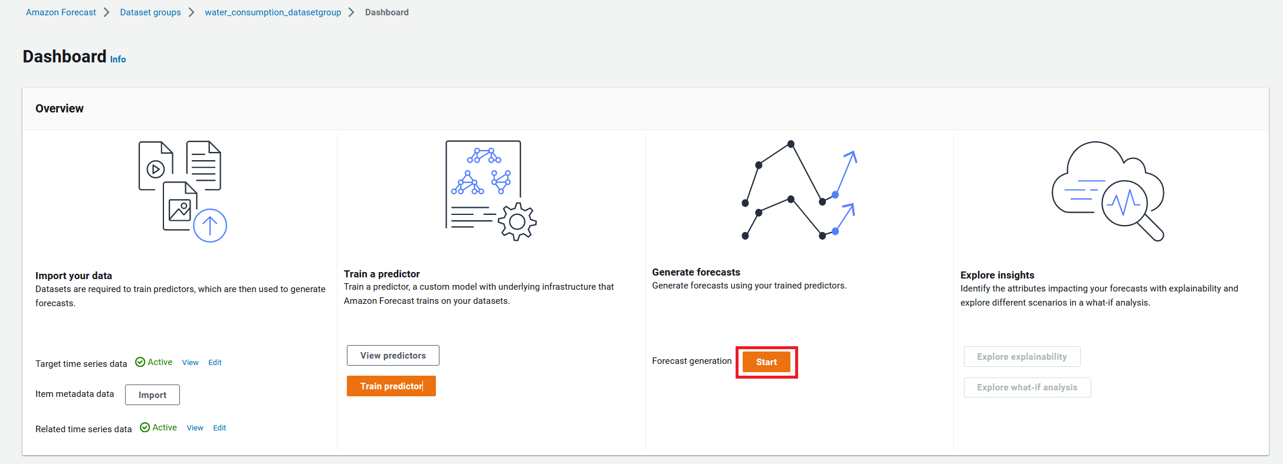Start Forecast generation

point(766,362)
